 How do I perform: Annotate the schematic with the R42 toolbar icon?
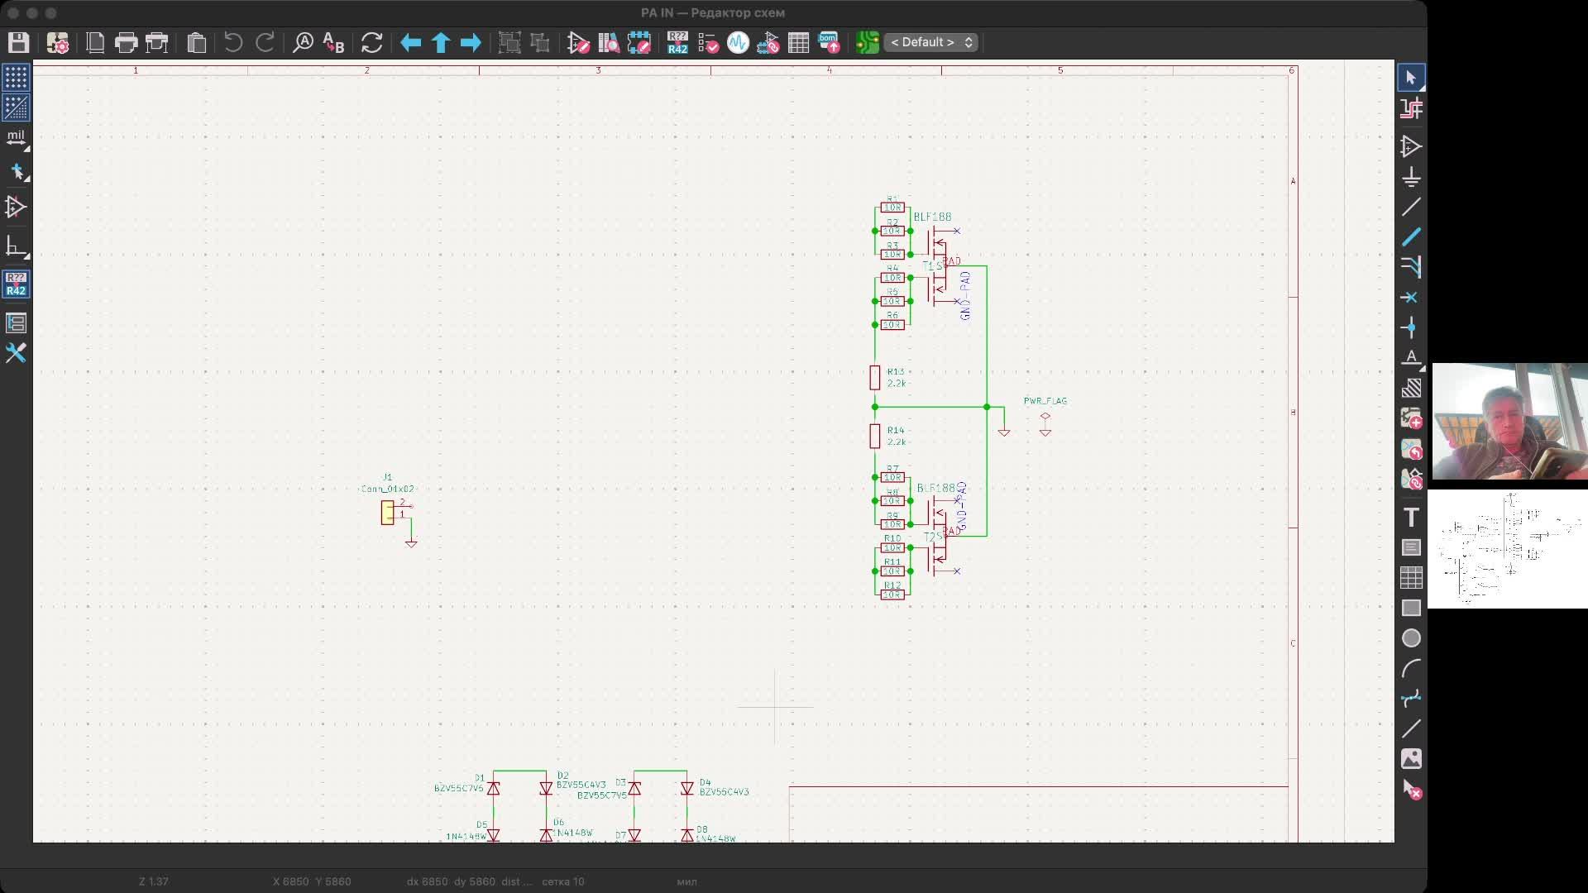(x=677, y=42)
